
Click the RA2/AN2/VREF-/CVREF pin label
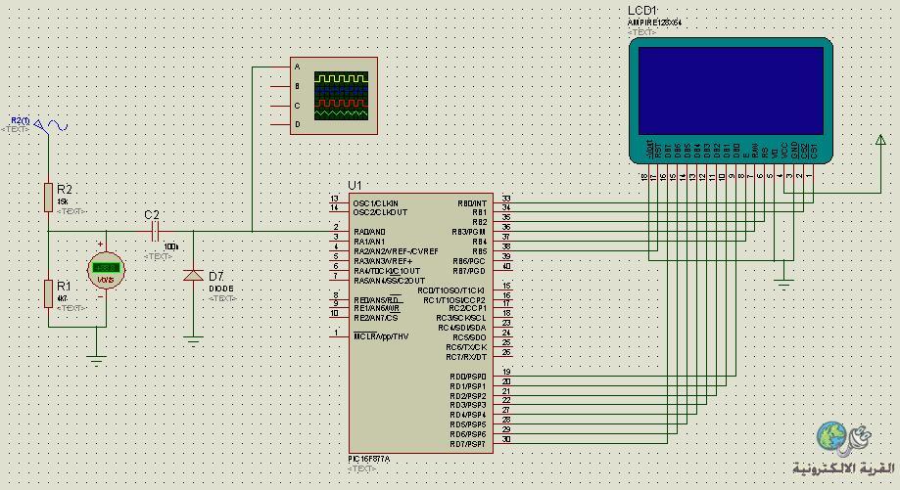point(396,251)
